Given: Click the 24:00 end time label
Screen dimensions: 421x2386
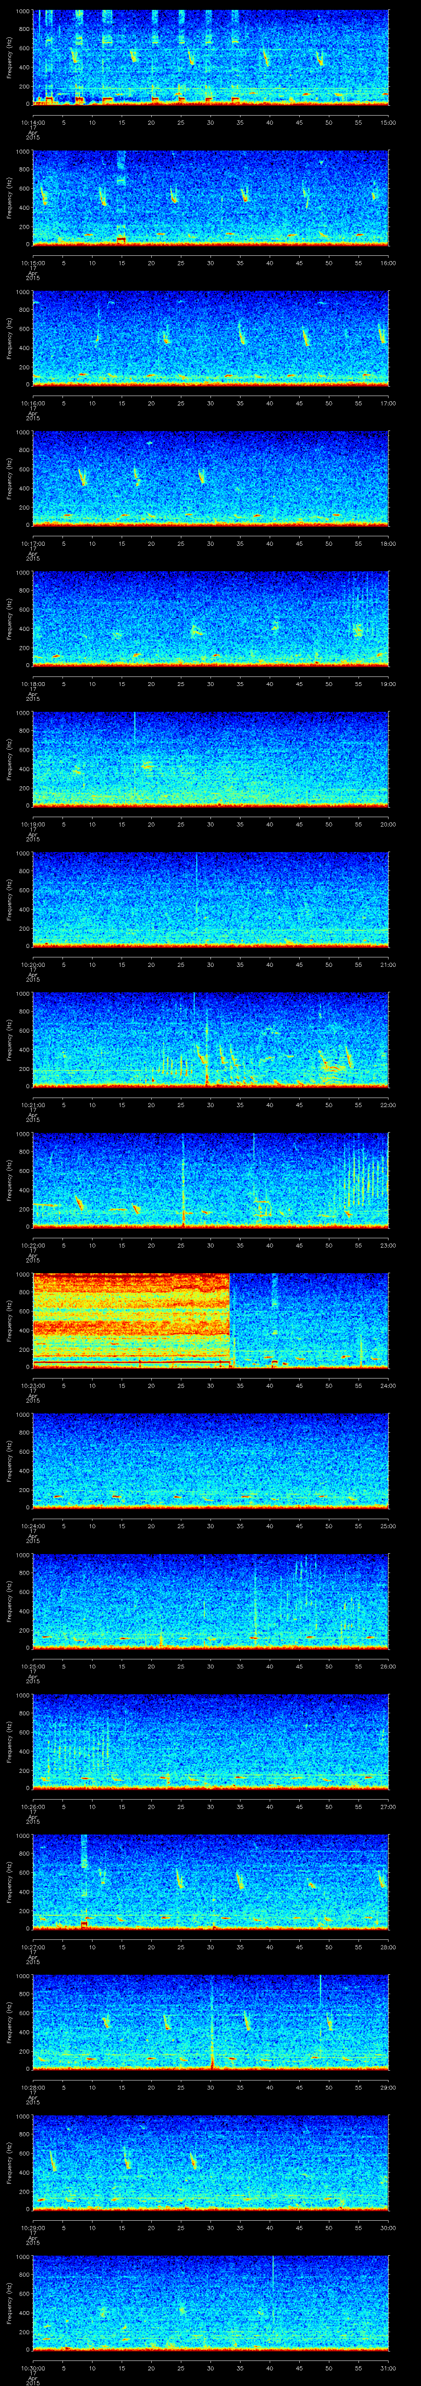Looking at the screenshot, I should coord(388,1385).
